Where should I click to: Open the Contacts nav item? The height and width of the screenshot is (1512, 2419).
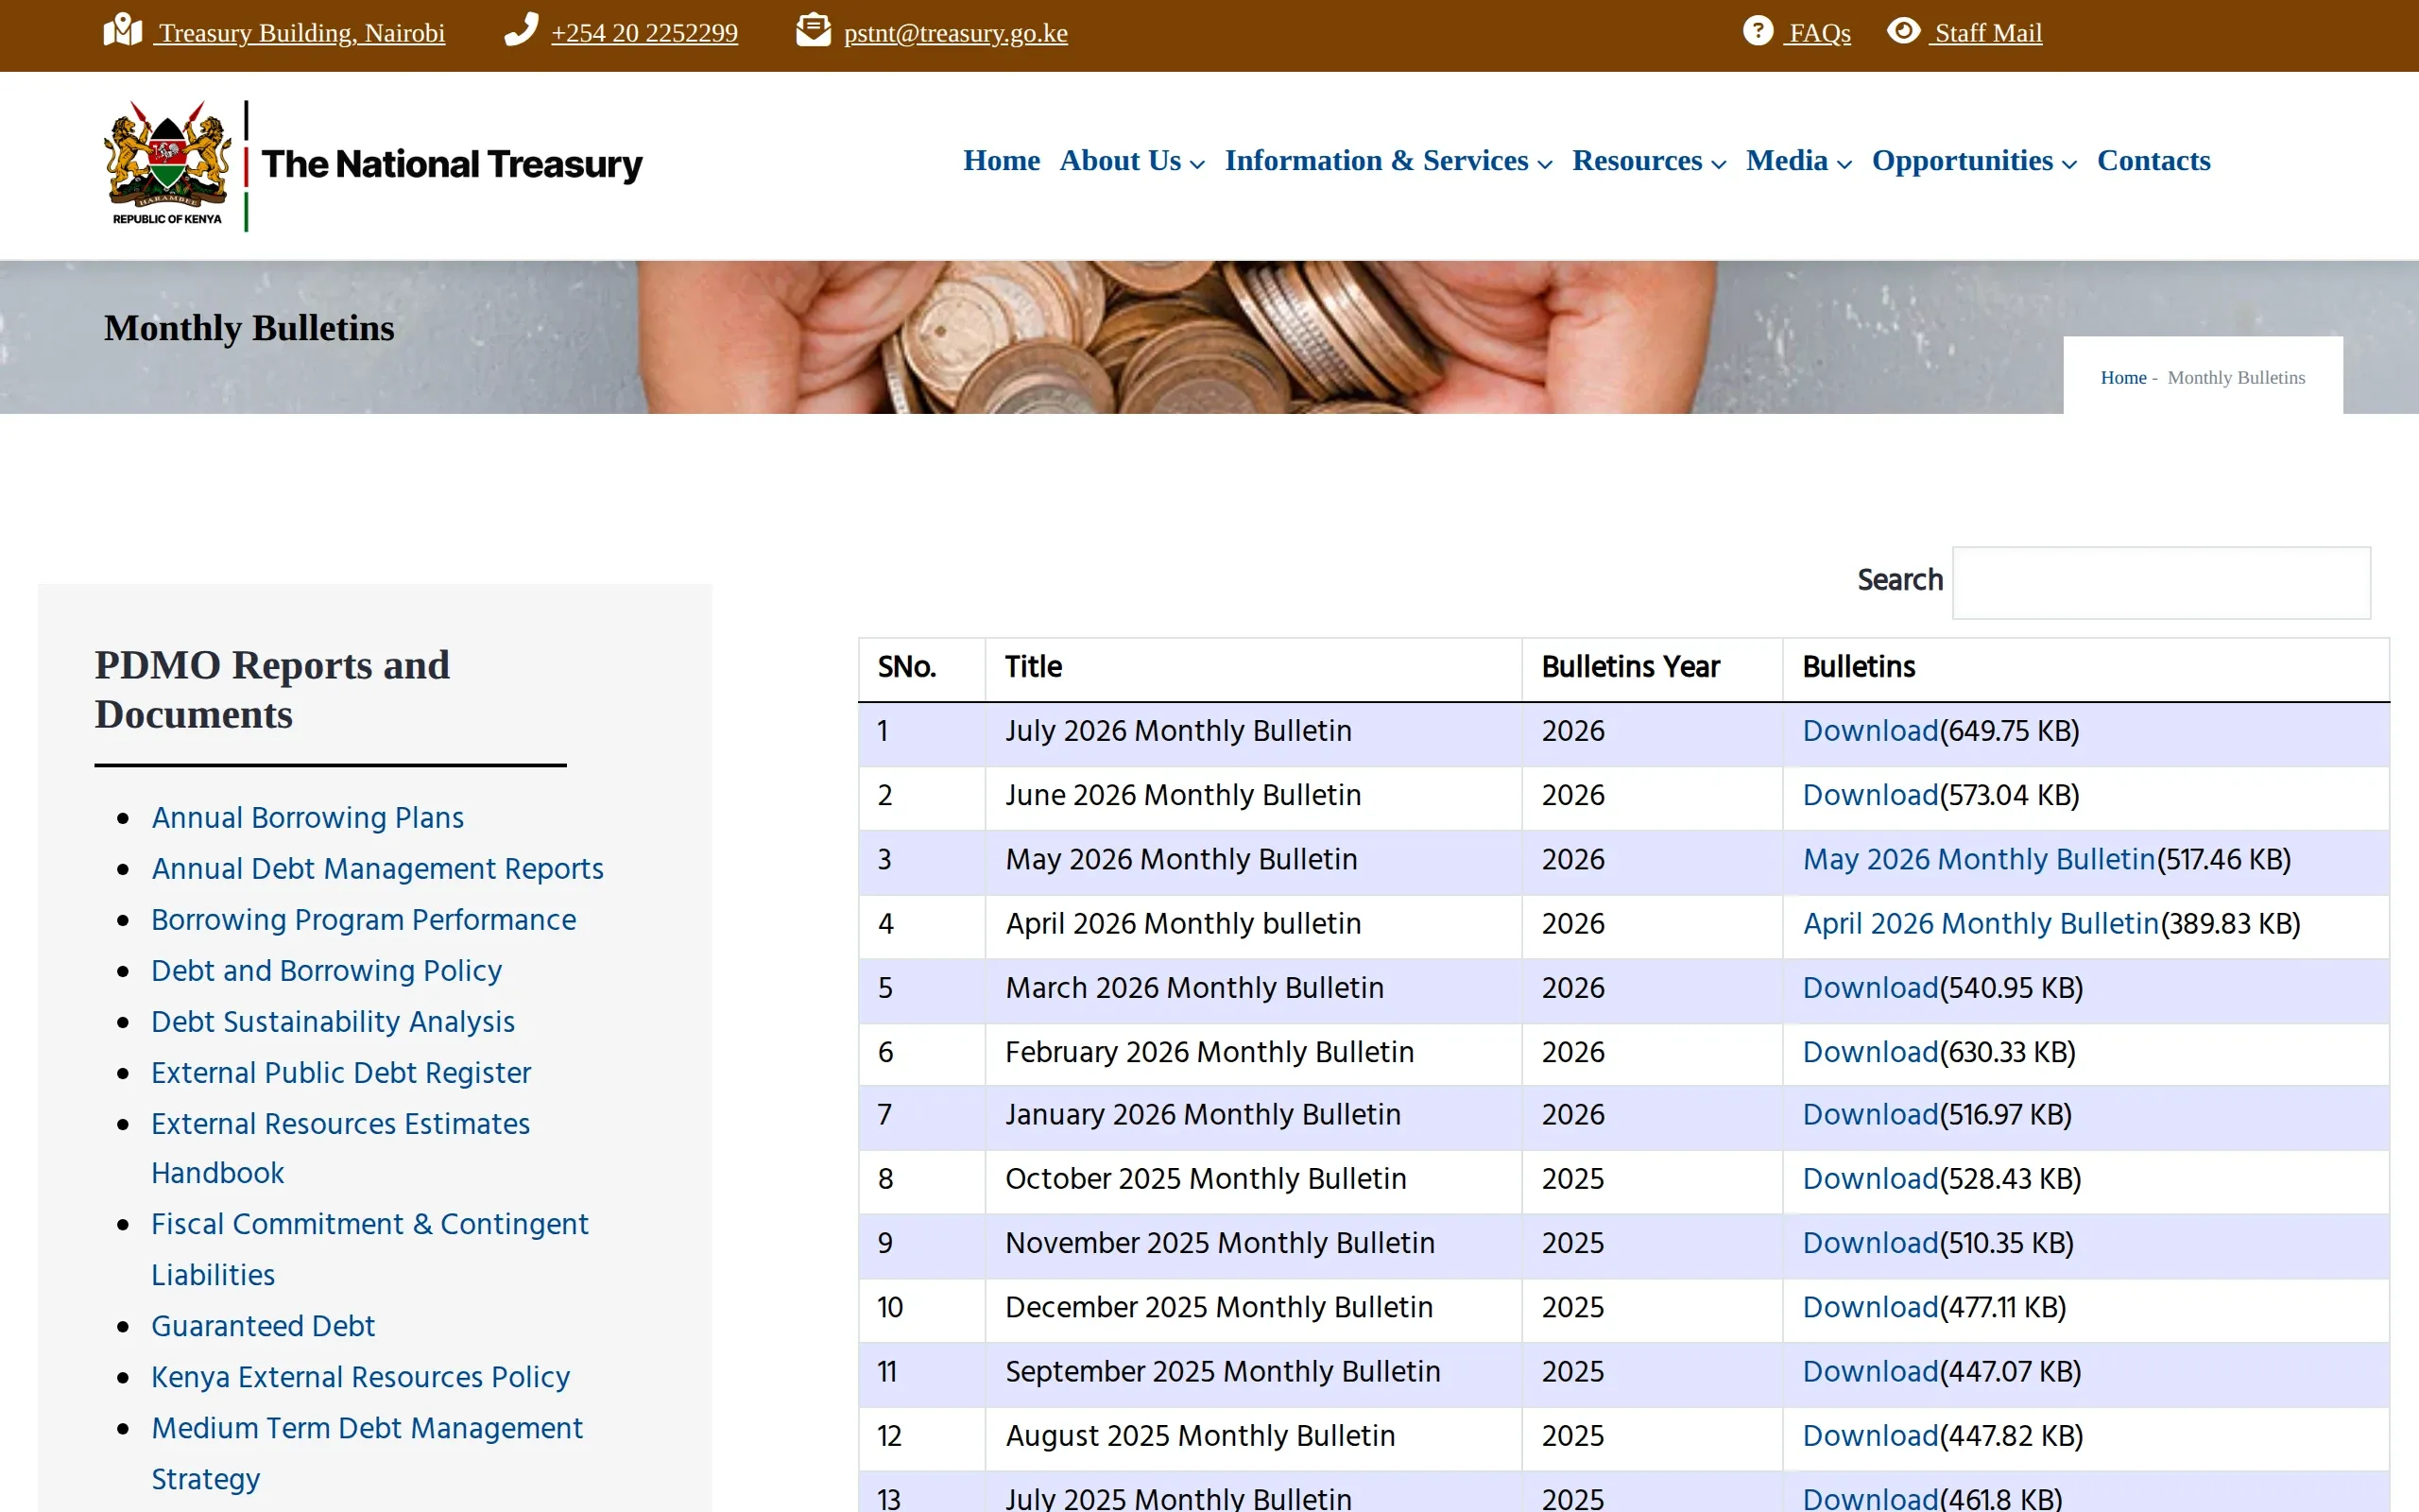pyautogui.click(x=2153, y=161)
